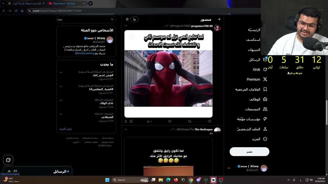Close the JiZany Gamer - YouTube tab
Image resolution: width=328 pixels, height=184 pixels.
pos(84,3)
